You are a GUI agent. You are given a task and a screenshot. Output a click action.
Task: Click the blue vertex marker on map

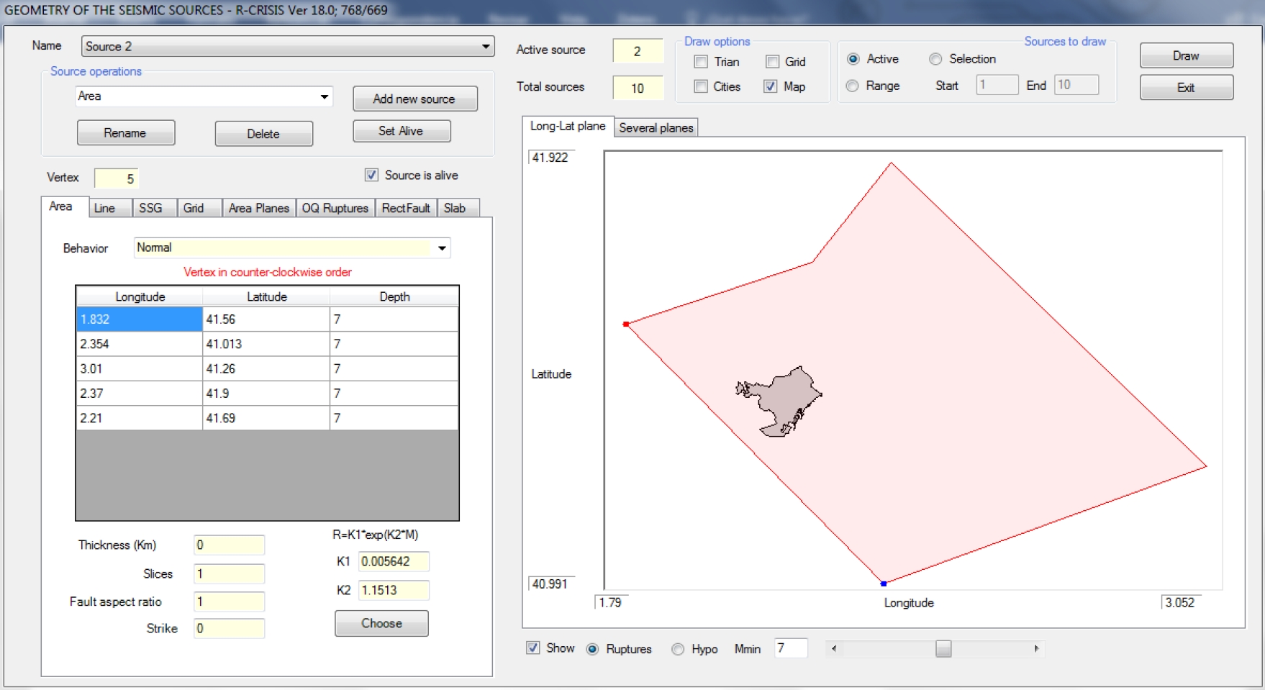tap(884, 584)
